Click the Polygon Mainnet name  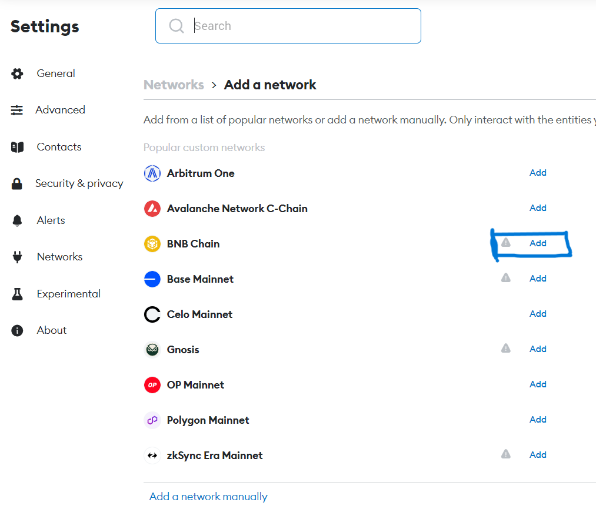pos(208,420)
